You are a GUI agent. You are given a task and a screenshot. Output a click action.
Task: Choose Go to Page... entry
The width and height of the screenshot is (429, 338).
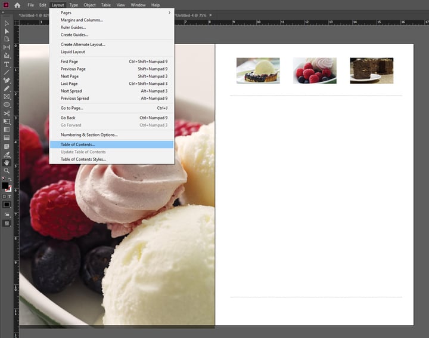point(111,108)
